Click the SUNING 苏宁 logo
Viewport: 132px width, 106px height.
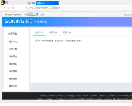click(x=19, y=21)
